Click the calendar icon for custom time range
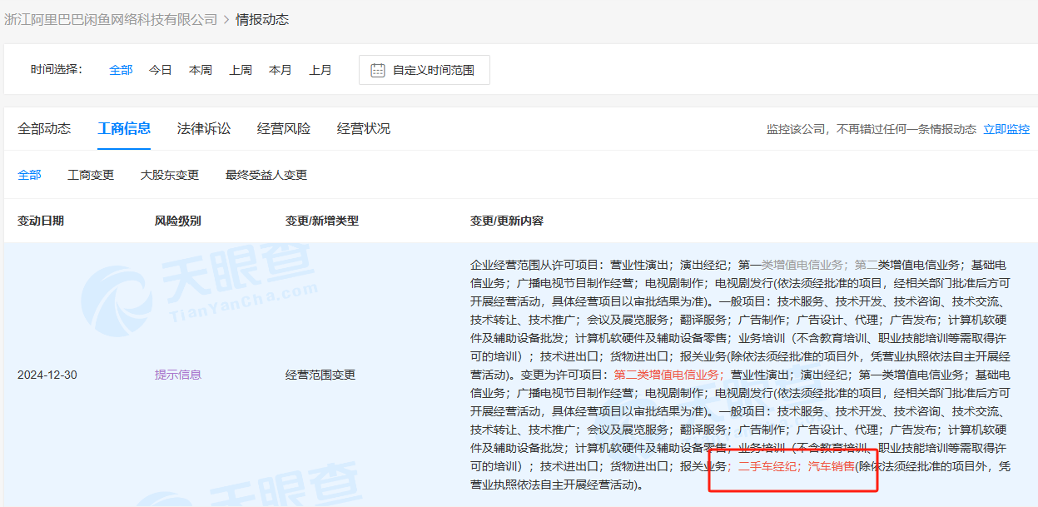 click(378, 70)
